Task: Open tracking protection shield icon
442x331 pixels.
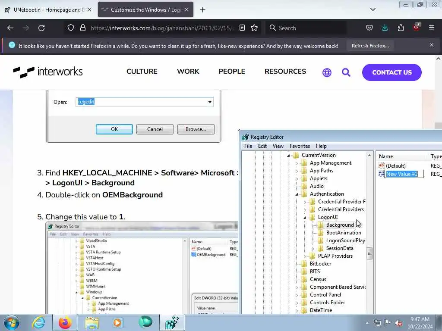Action: point(71,28)
